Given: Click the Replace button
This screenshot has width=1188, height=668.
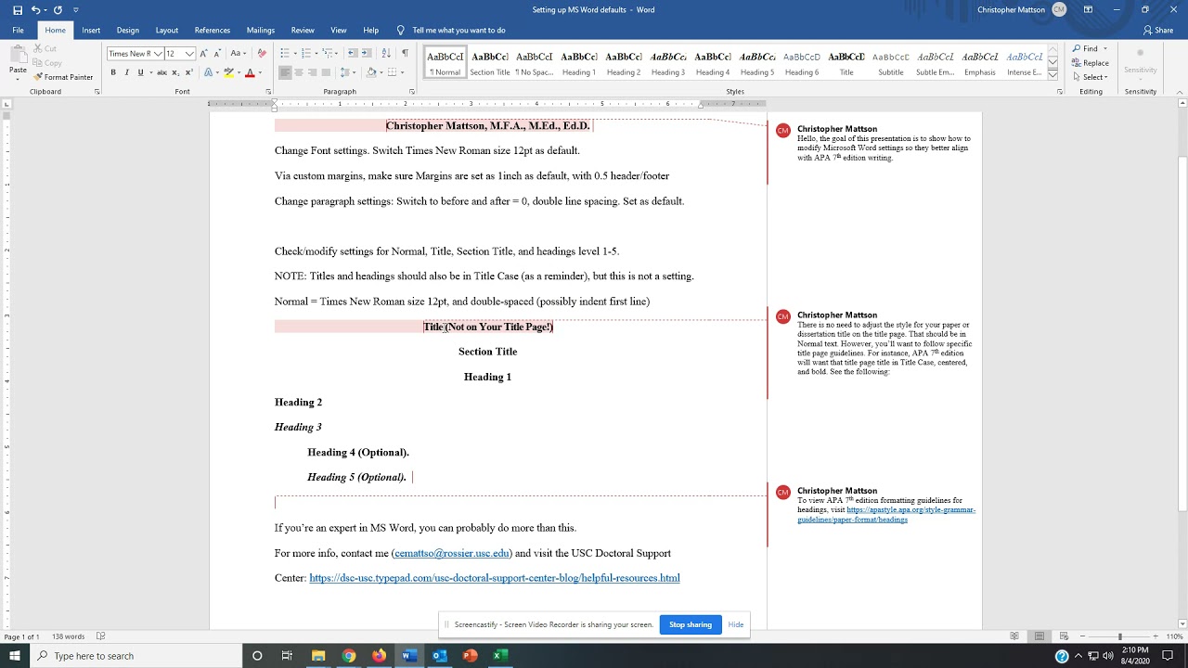Looking at the screenshot, I should 1091,63.
